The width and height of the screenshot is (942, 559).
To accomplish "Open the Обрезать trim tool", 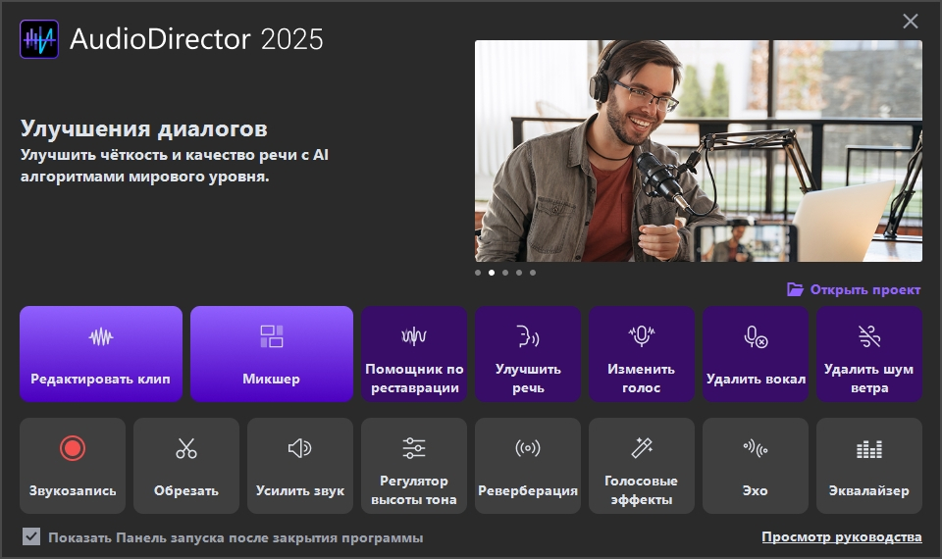I will tap(186, 466).
